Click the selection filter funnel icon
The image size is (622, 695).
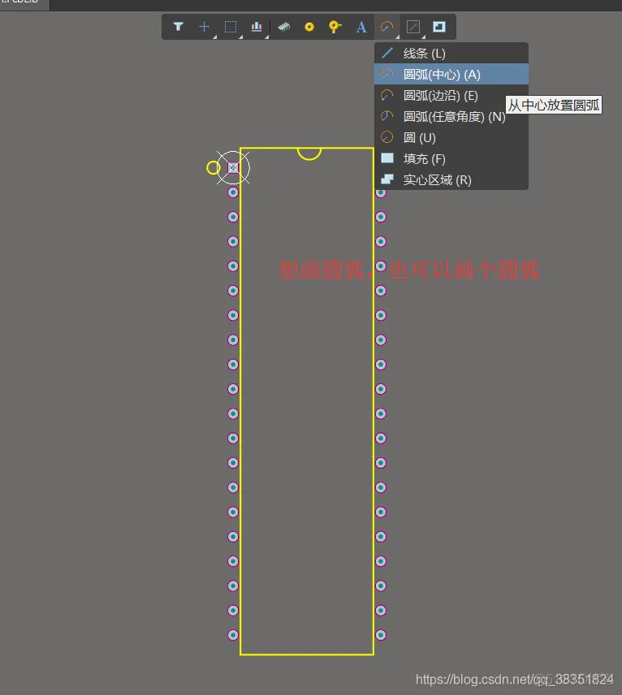pyautogui.click(x=178, y=27)
